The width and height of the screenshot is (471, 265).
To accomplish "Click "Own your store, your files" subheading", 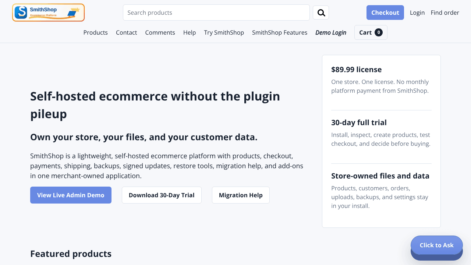I will point(144,137).
